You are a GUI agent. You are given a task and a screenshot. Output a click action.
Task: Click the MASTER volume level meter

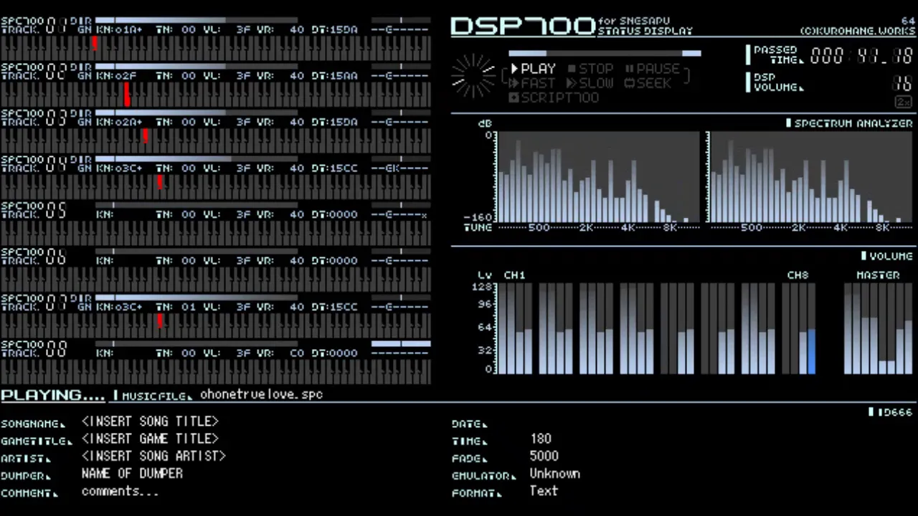(877, 329)
